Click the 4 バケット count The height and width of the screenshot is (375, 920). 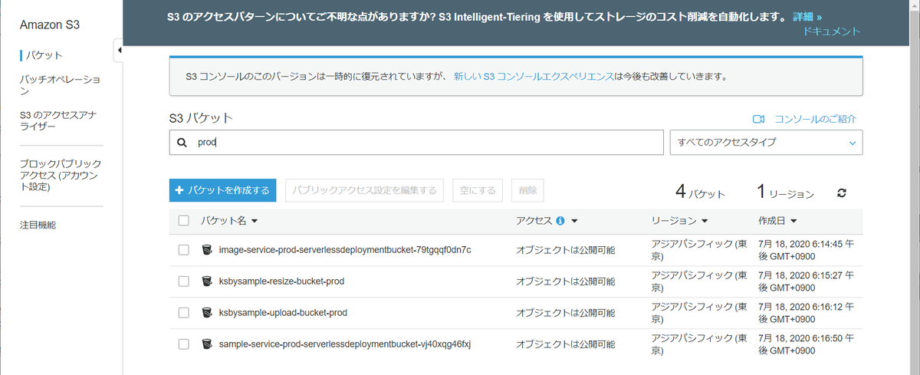(701, 192)
